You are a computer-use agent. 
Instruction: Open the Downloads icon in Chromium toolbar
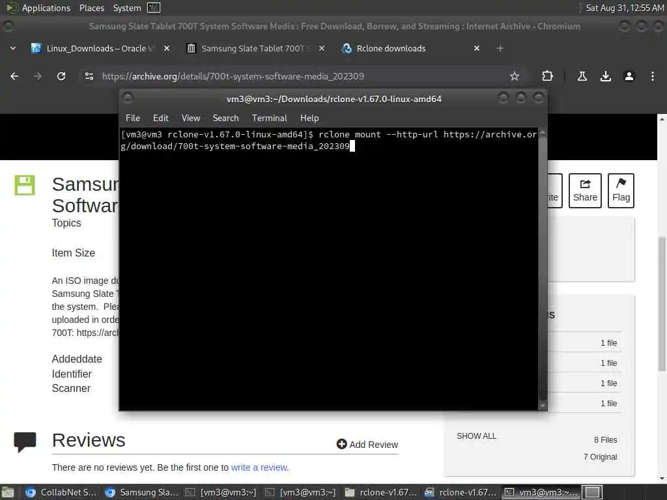coord(606,76)
